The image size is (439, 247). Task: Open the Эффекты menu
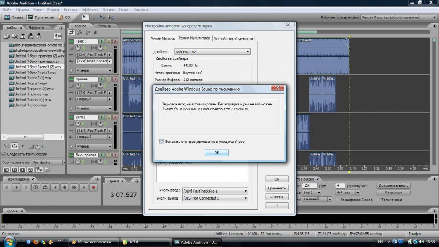[x=90, y=10]
